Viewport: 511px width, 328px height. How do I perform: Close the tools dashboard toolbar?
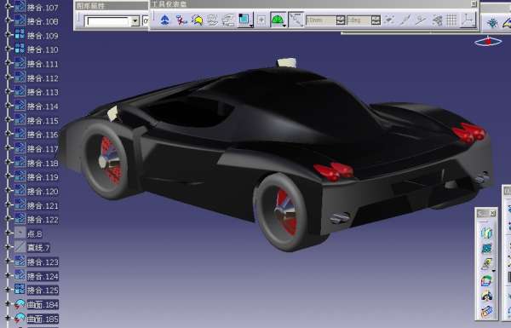[474, 4]
